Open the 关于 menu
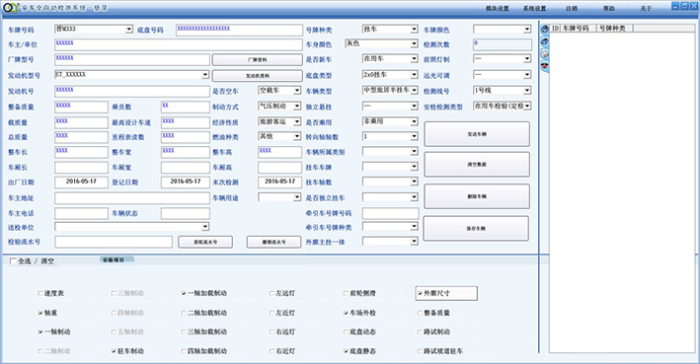The height and width of the screenshot is (364, 700). pos(646,9)
